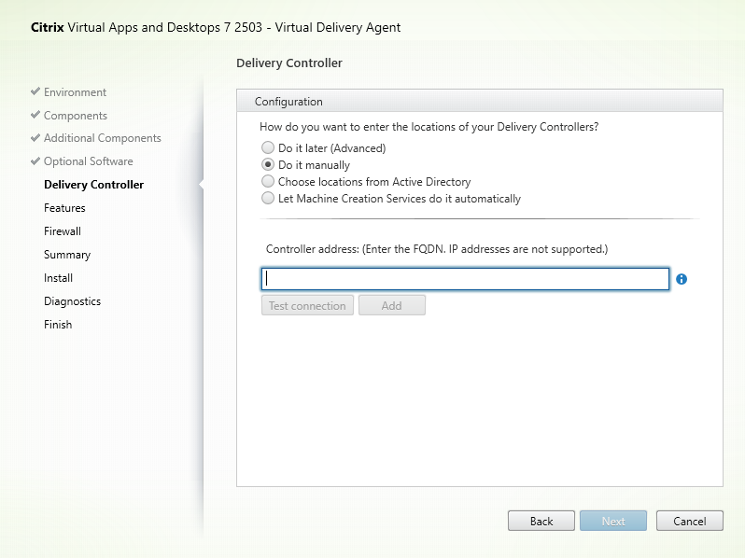Click the blue info icon beside the address field

coord(682,279)
